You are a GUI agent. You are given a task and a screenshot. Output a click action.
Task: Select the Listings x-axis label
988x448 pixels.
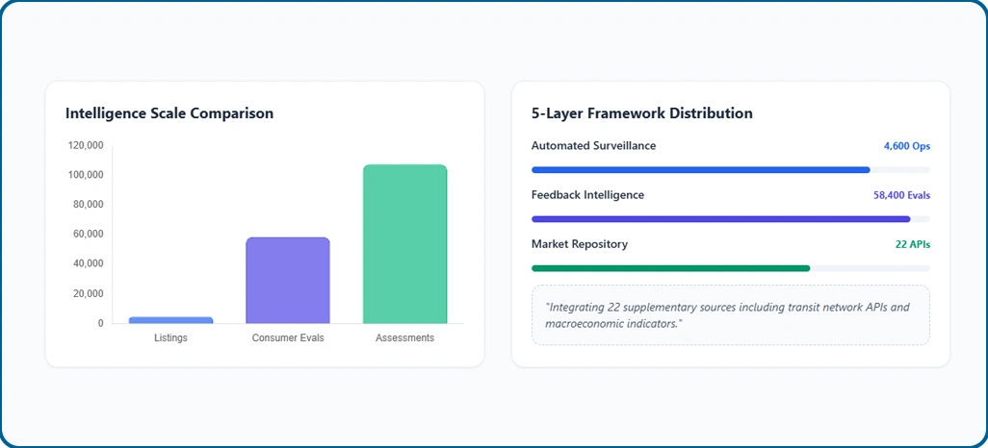click(x=170, y=338)
